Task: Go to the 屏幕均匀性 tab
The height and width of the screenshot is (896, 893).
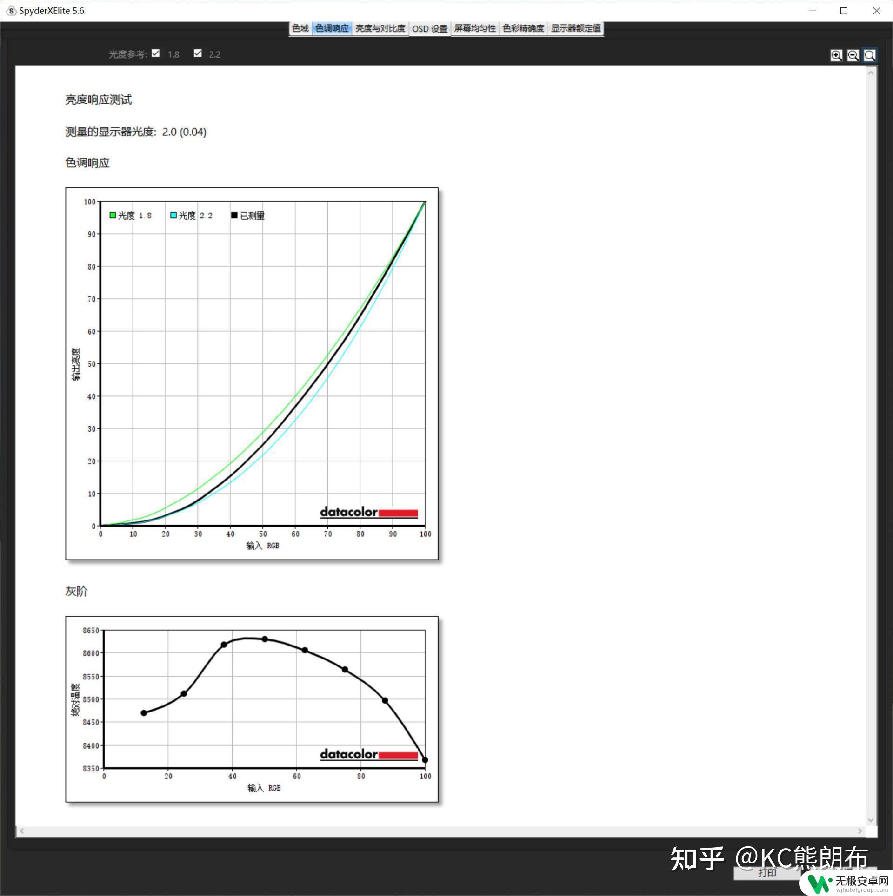Action: pyautogui.click(x=475, y=28)
